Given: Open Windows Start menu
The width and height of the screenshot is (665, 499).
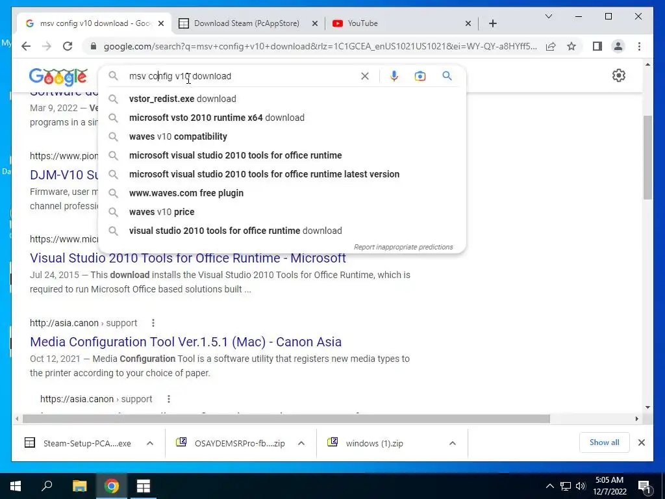Looking at the screenshot, I should (x=16, y=486).
